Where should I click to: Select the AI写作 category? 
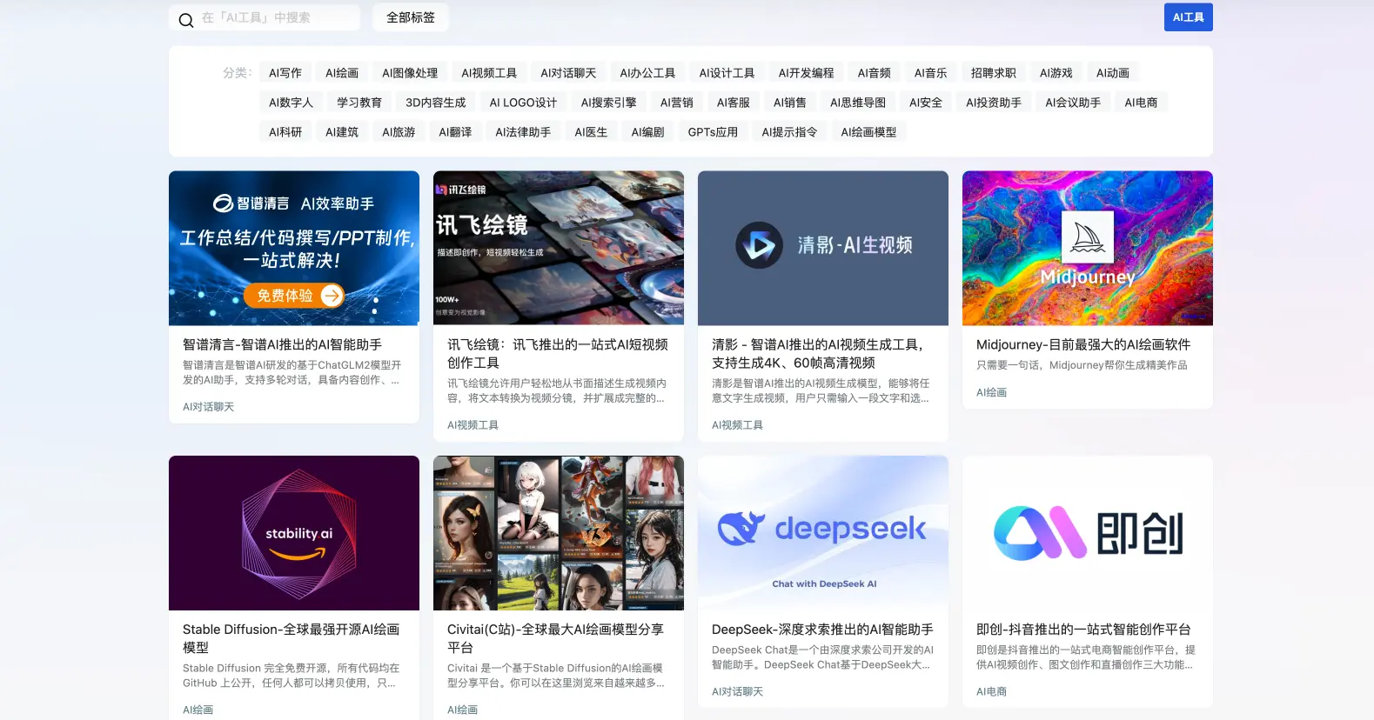[x=285, y=73]
